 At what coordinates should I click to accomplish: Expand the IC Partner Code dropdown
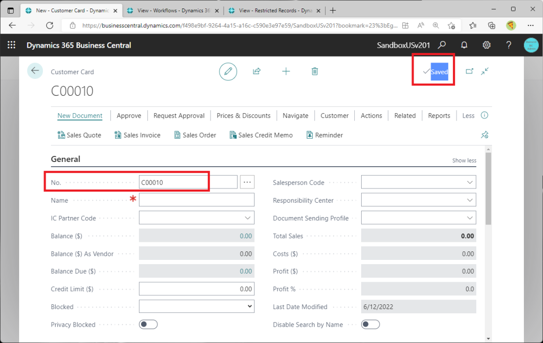[x=248, y=218]
